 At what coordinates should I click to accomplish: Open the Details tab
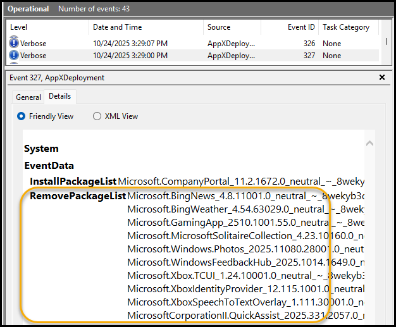click(60, 97)
